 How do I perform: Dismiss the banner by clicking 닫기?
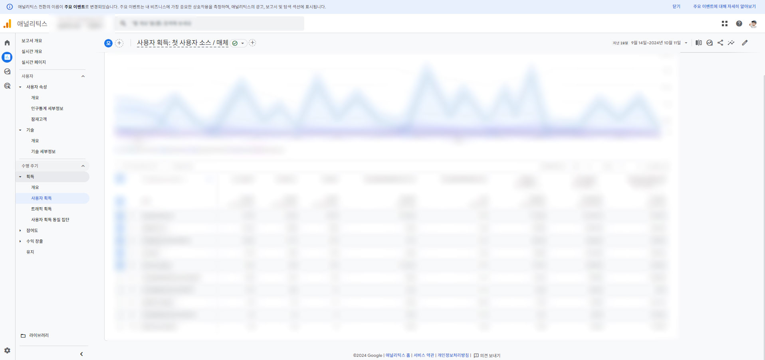coord(676,7)
